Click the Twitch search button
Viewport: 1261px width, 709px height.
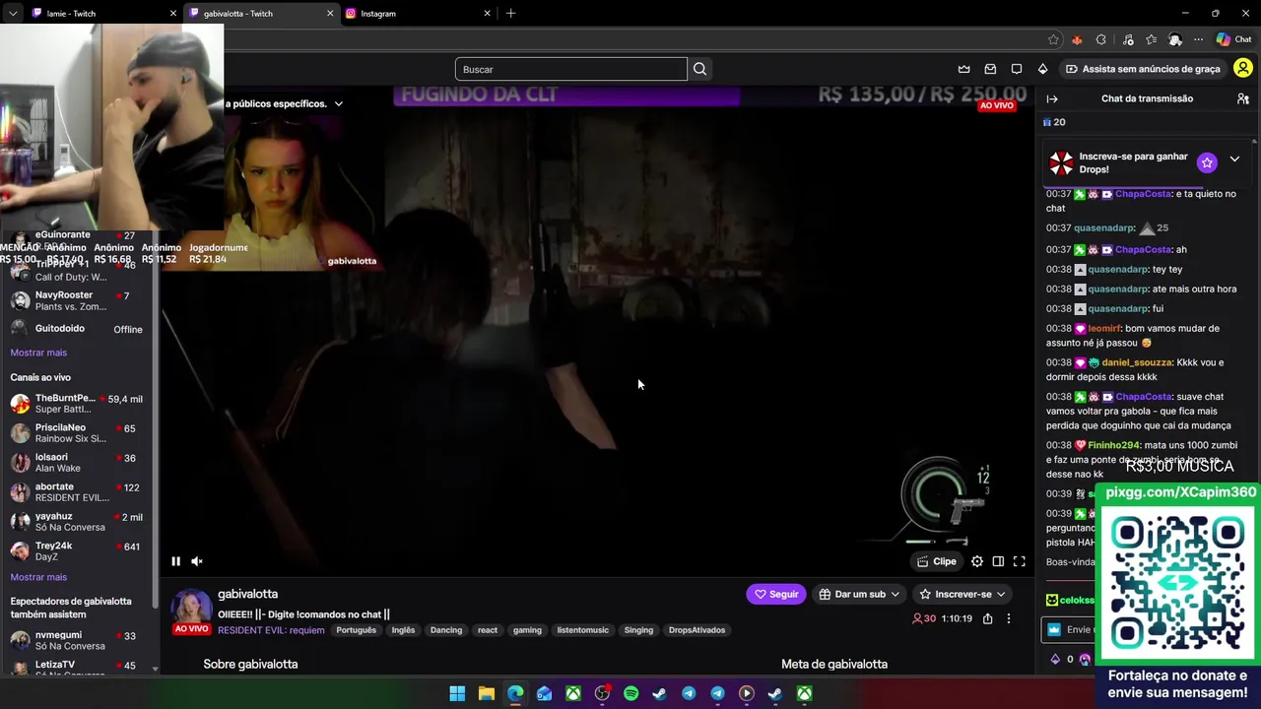tap(699, 69)
